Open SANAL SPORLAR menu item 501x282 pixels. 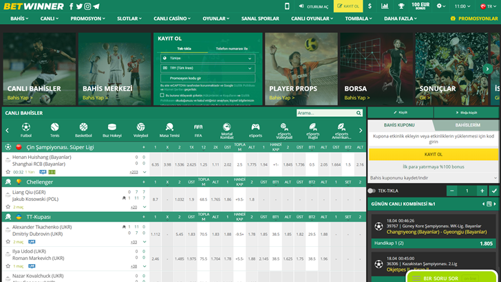coord(260,19)
